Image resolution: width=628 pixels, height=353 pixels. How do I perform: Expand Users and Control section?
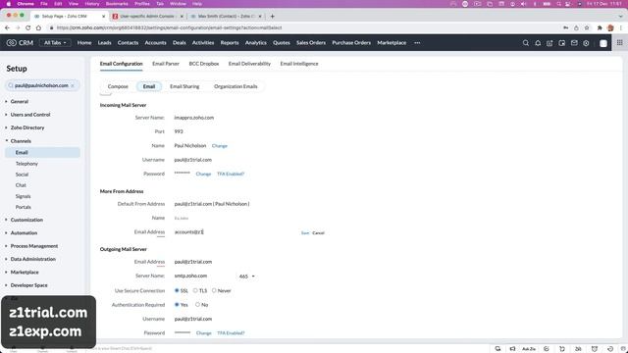30,115
